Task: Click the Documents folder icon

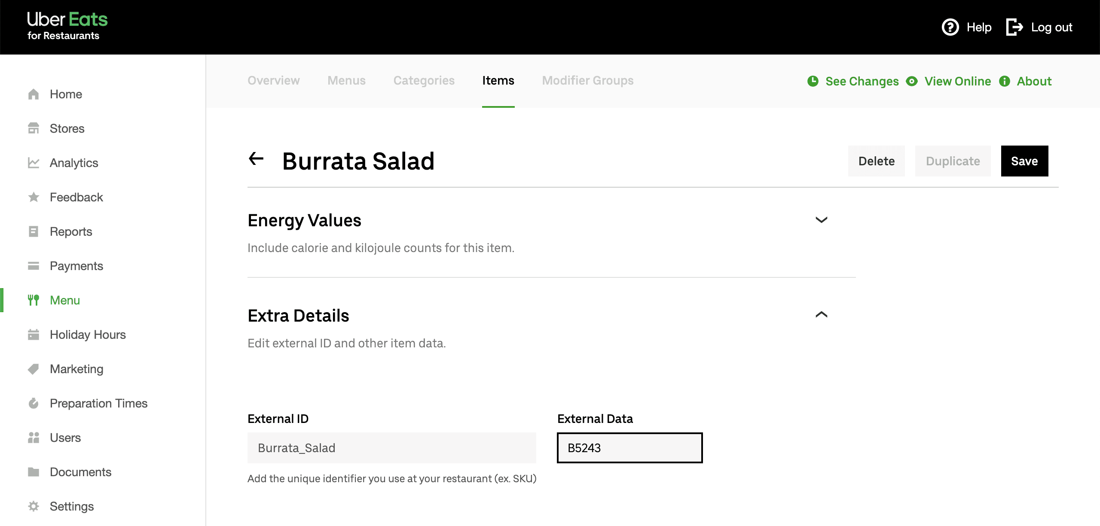Action: click(34, 472)
